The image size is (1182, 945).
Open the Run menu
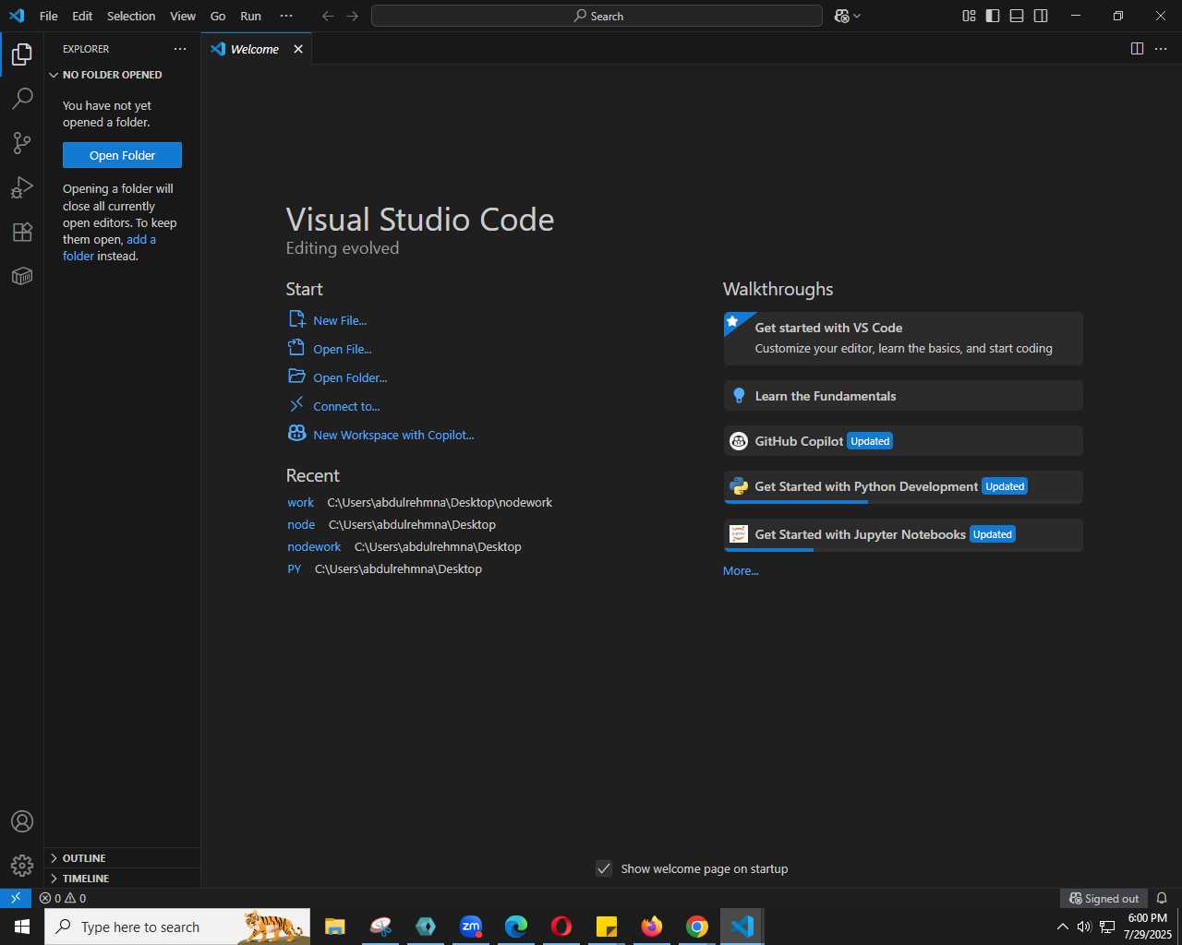(250, 16)
